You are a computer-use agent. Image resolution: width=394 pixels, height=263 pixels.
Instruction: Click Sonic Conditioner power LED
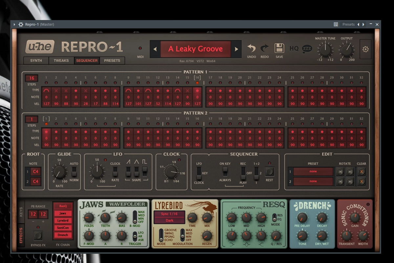coord(368,204)
